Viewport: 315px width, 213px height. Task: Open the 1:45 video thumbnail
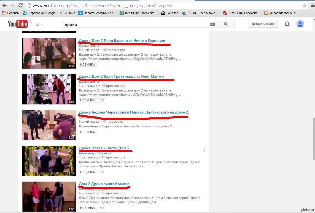(49, 53)
